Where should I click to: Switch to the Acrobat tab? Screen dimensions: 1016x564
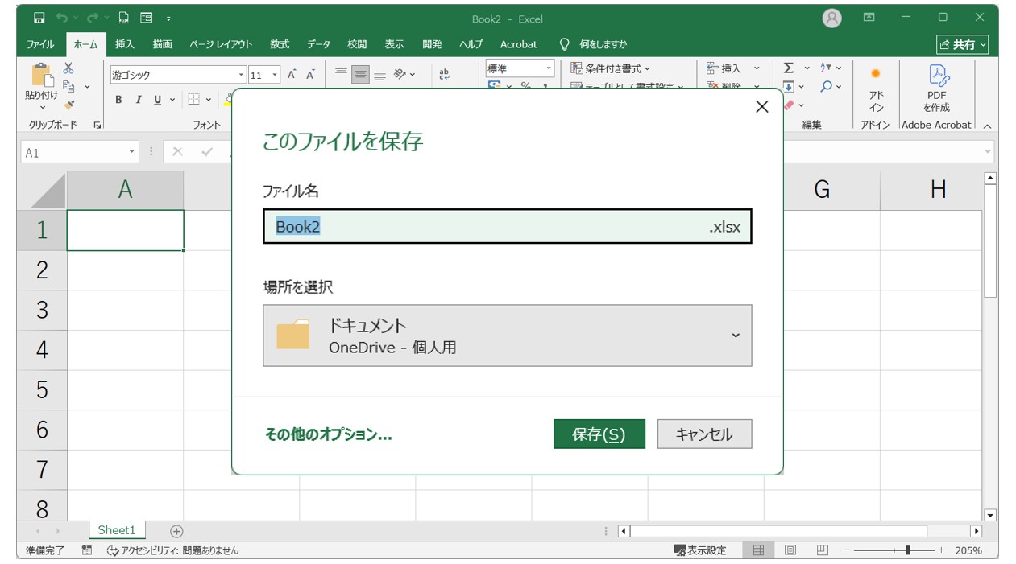(518, 44)
